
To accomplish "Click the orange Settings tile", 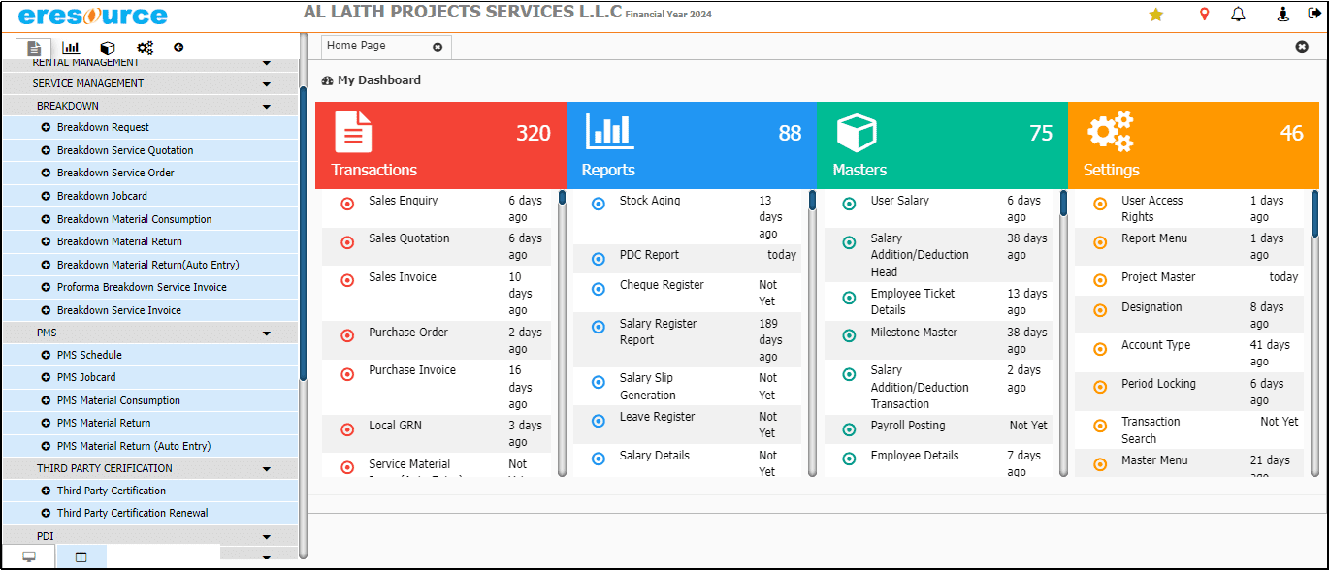I will point(1193,145).
